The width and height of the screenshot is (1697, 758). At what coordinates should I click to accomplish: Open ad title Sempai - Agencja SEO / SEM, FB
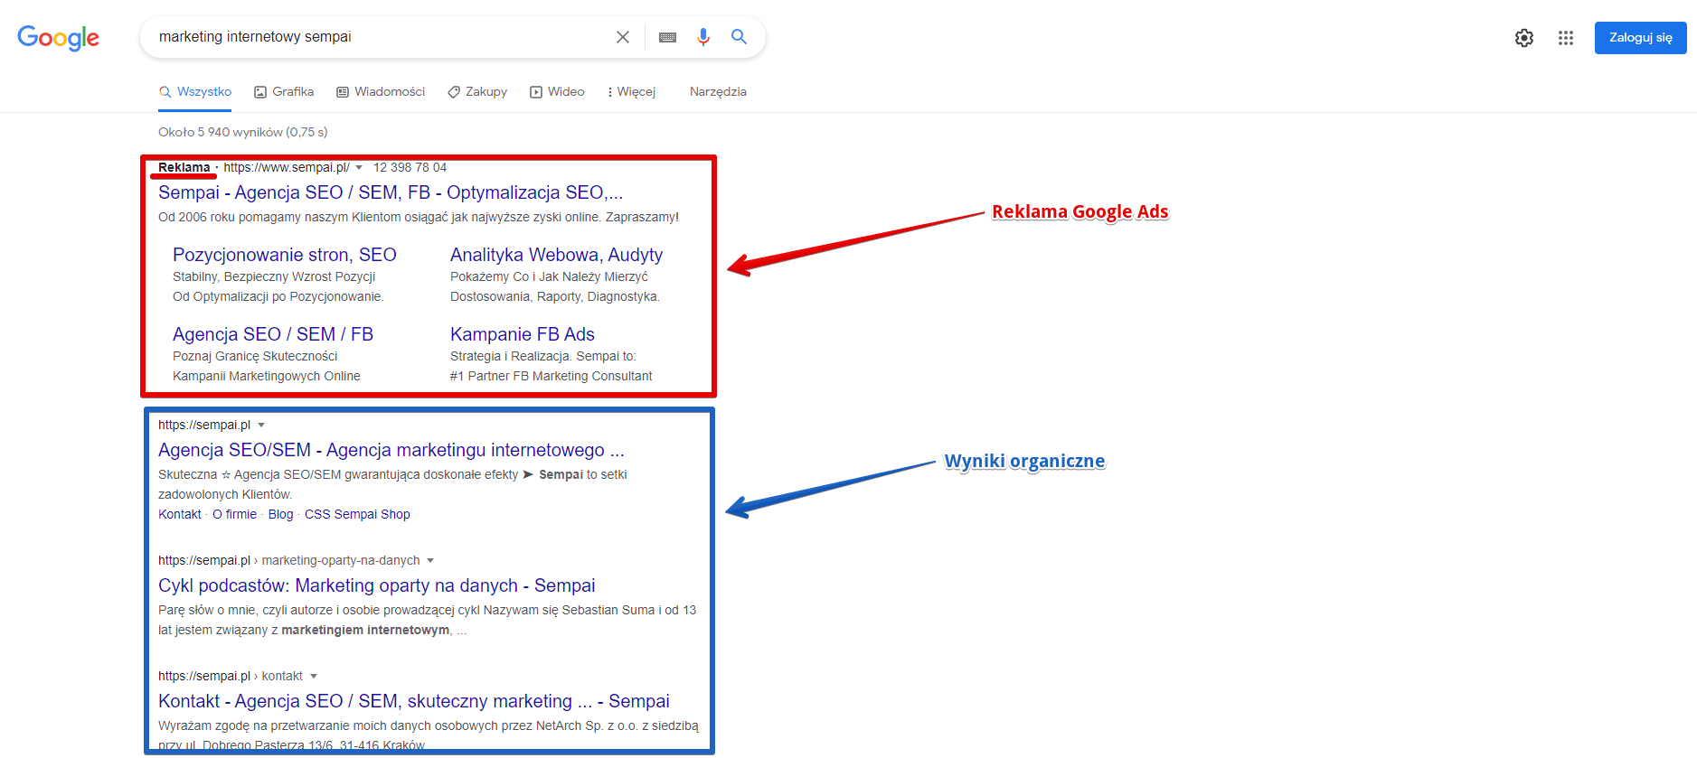[391, 192]
